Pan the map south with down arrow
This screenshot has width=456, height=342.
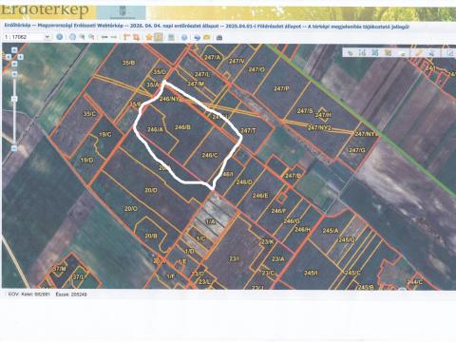(14, 64)
